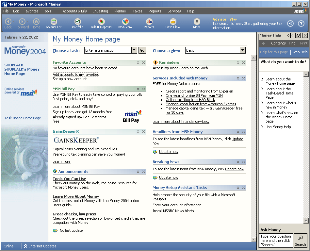Close the MSN Bill Pay section
The image size is (310, 251).
coord(143,89)
